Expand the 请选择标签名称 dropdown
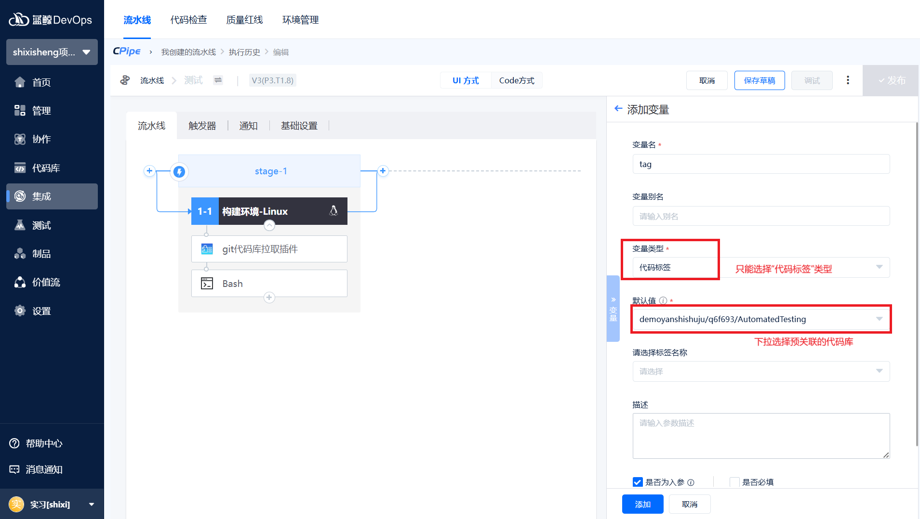 pyautogui.click(x=760, y=371)
